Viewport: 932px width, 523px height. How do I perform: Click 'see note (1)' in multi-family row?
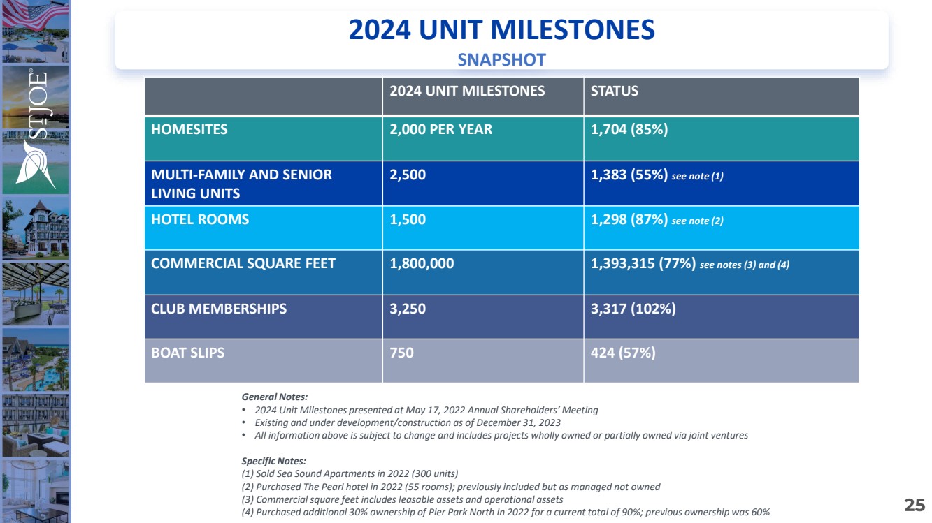[697, 177]
